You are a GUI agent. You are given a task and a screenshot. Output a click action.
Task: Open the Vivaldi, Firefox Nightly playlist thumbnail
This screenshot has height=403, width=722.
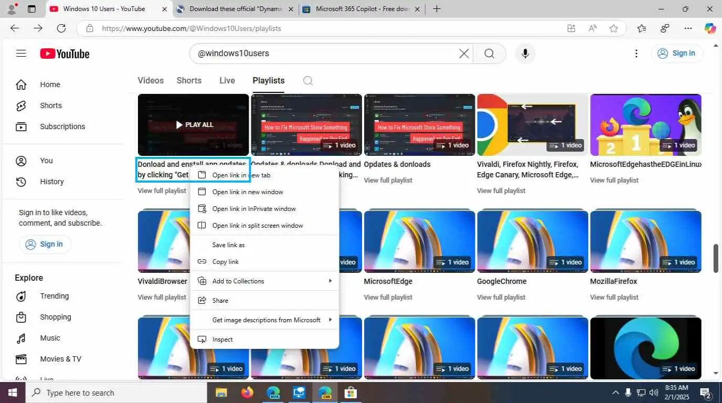532,125
